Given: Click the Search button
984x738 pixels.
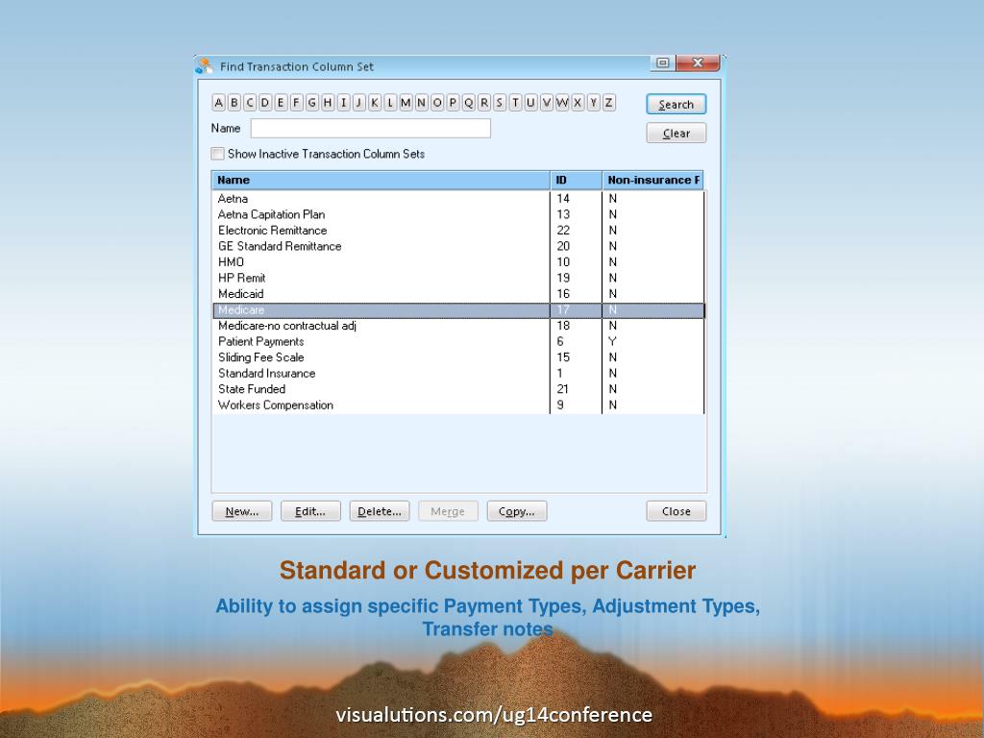Looking at the screenshot, I should (x=676, y=104).
